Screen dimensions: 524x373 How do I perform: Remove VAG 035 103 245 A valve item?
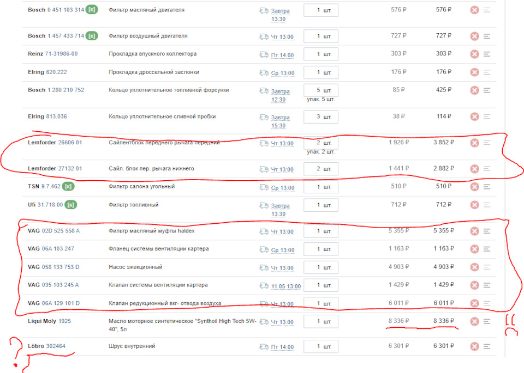click(x=474, y=285)
